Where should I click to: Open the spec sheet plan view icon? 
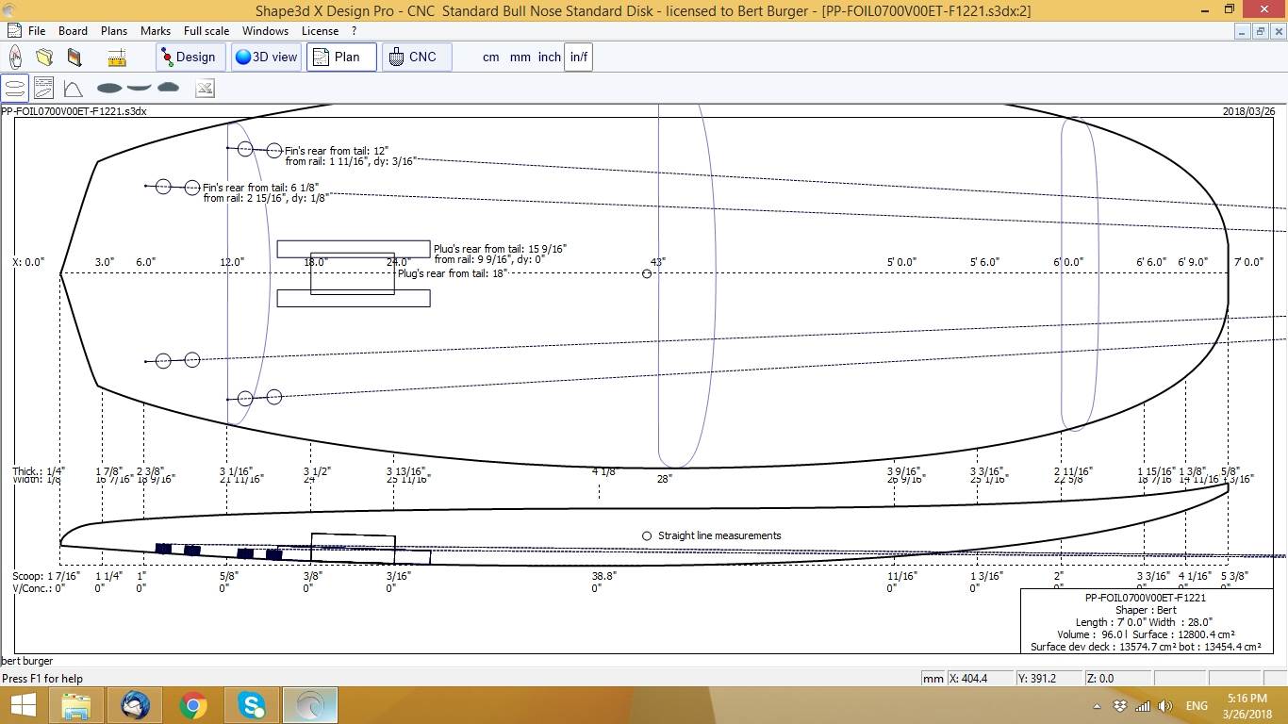pos(43,89)
